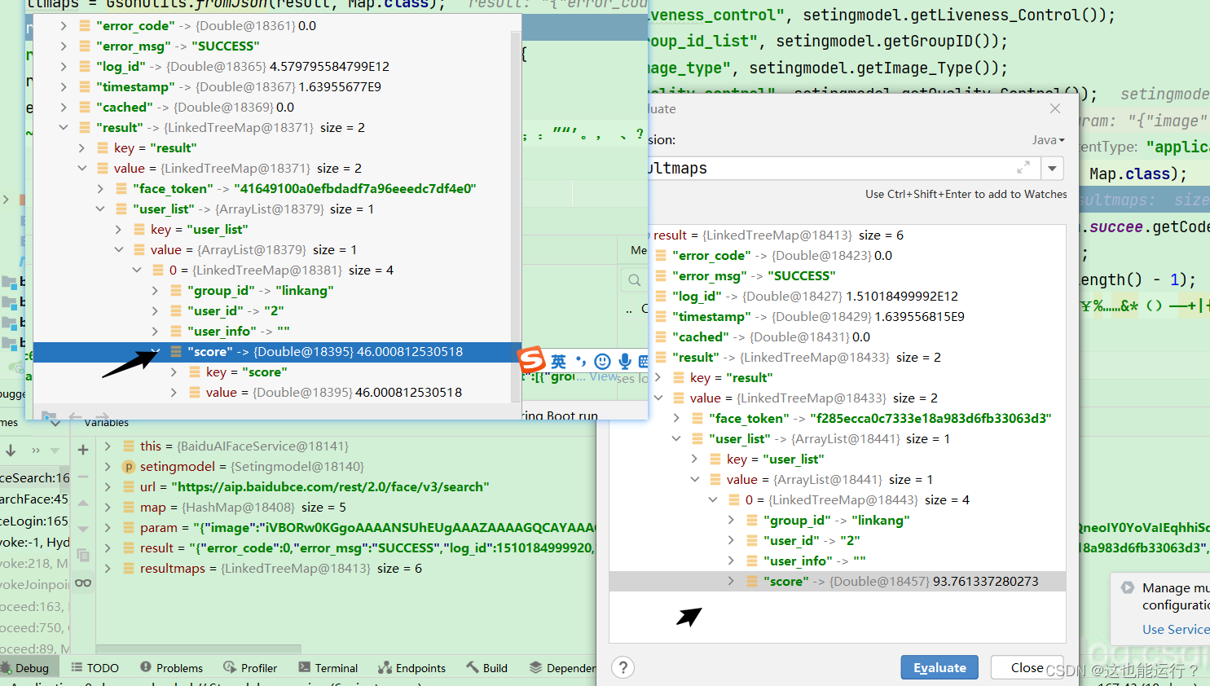Open the Problems tool window tab
Image resolution: width=1210 pixels, height=686 pixels.
(172, 668)
